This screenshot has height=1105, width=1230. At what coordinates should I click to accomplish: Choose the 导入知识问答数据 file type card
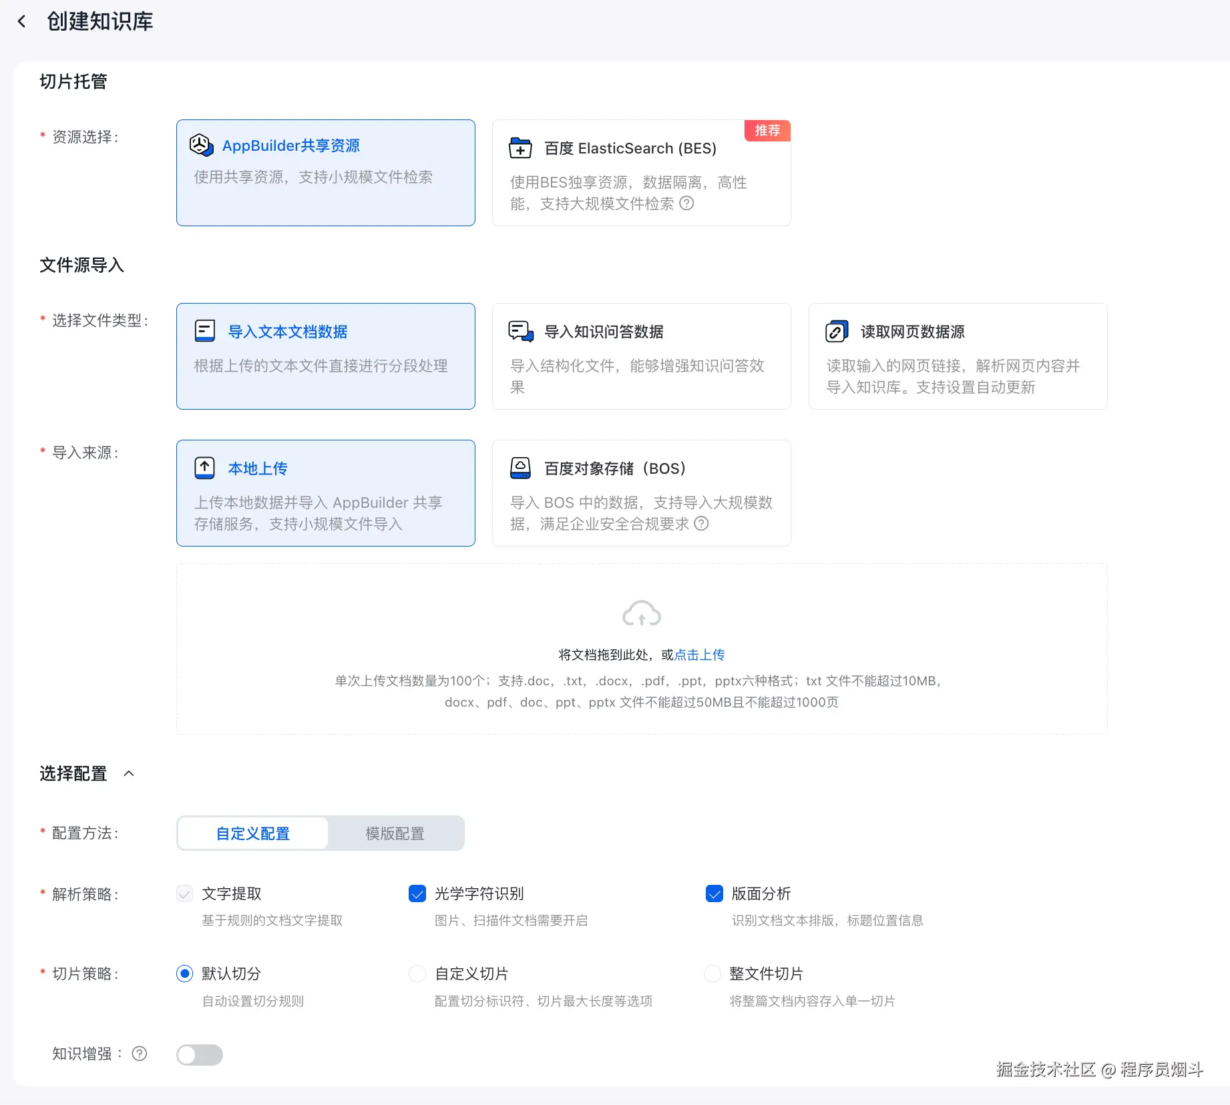[642, 356]
